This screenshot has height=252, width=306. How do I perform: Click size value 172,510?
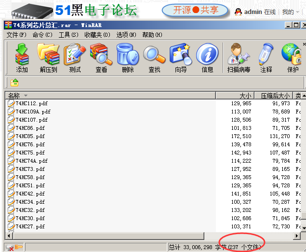click(x=241, y=136)
